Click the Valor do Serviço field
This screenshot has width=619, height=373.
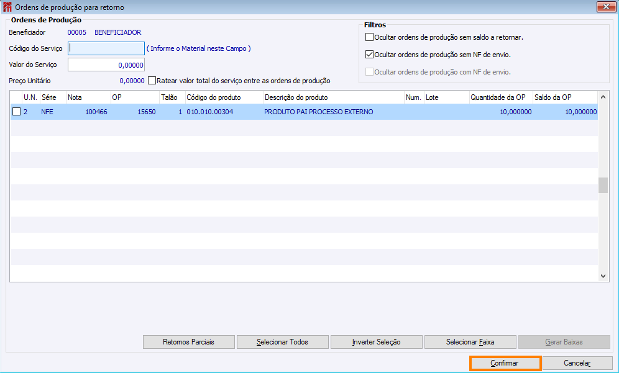click(106, 65)
